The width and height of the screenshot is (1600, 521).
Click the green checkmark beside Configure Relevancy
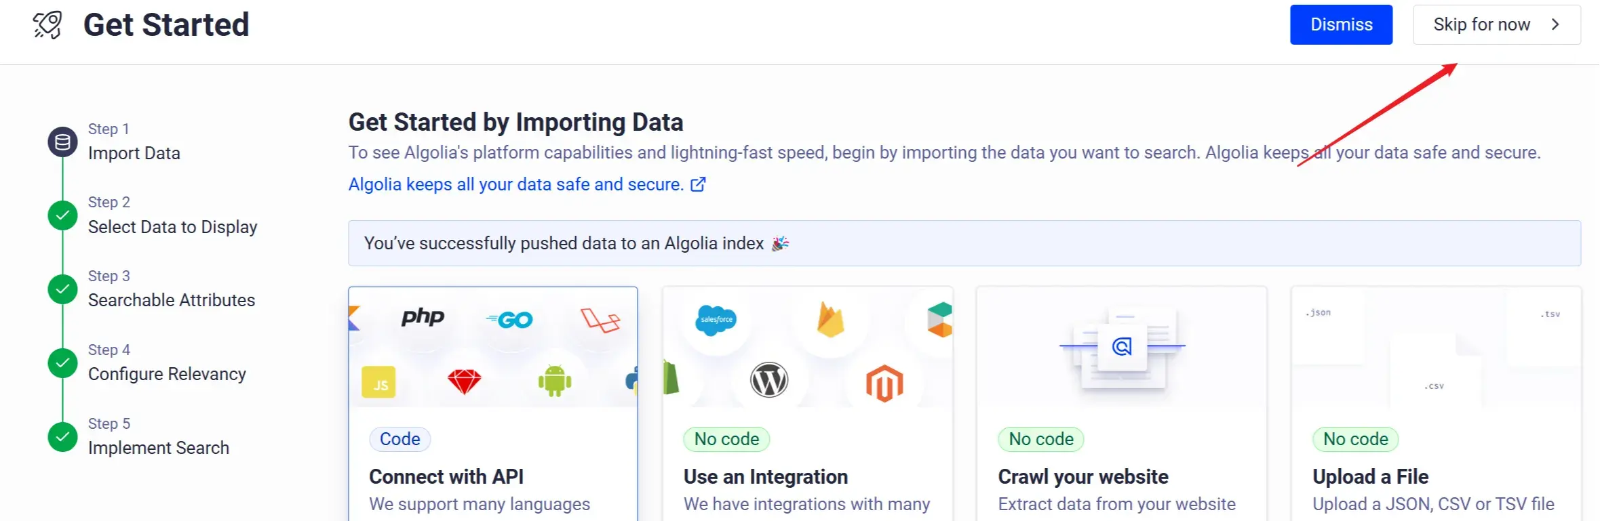click(x=62, y=362)
